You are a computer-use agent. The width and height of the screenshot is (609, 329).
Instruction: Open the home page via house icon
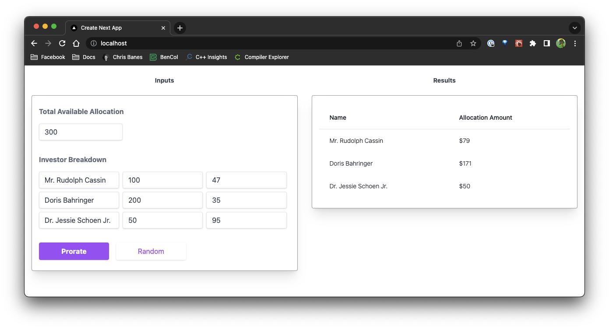tap(76, 43)
